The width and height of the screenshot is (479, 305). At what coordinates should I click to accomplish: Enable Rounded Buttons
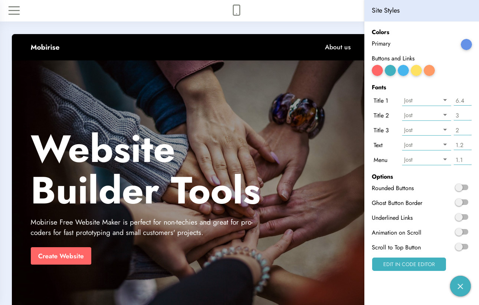click(x=461, y=188)
